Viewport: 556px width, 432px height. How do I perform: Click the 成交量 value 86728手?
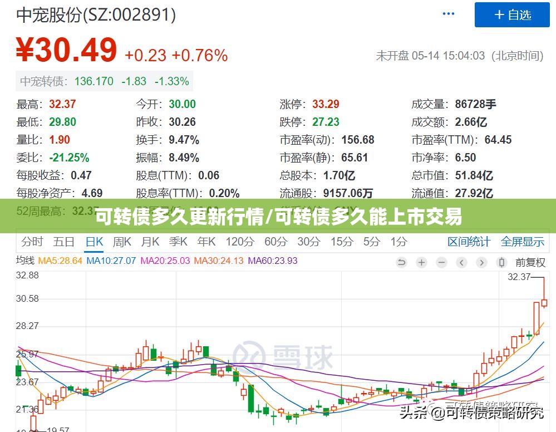475,104
